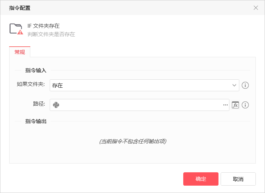Switch to the 常规 tab
The height and width of the screenshot is (193, 265).
(20, 52)
